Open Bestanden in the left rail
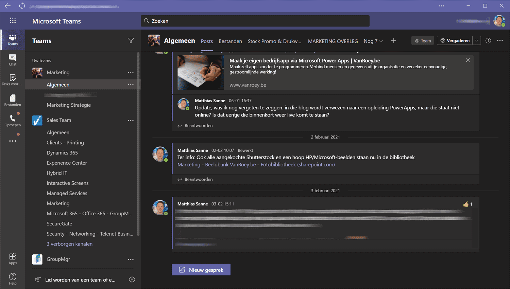 tap(13, 101)
